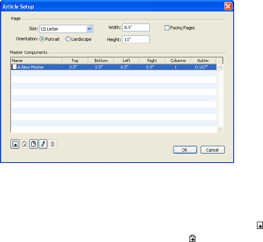Select the A-New Master row name
263x242 pixels.
(31, 67)
